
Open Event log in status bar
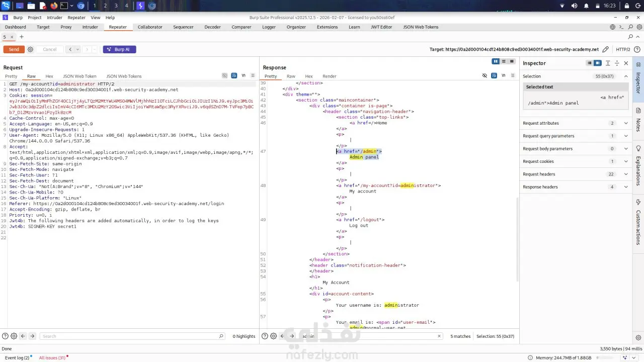(x=17, y=357)
